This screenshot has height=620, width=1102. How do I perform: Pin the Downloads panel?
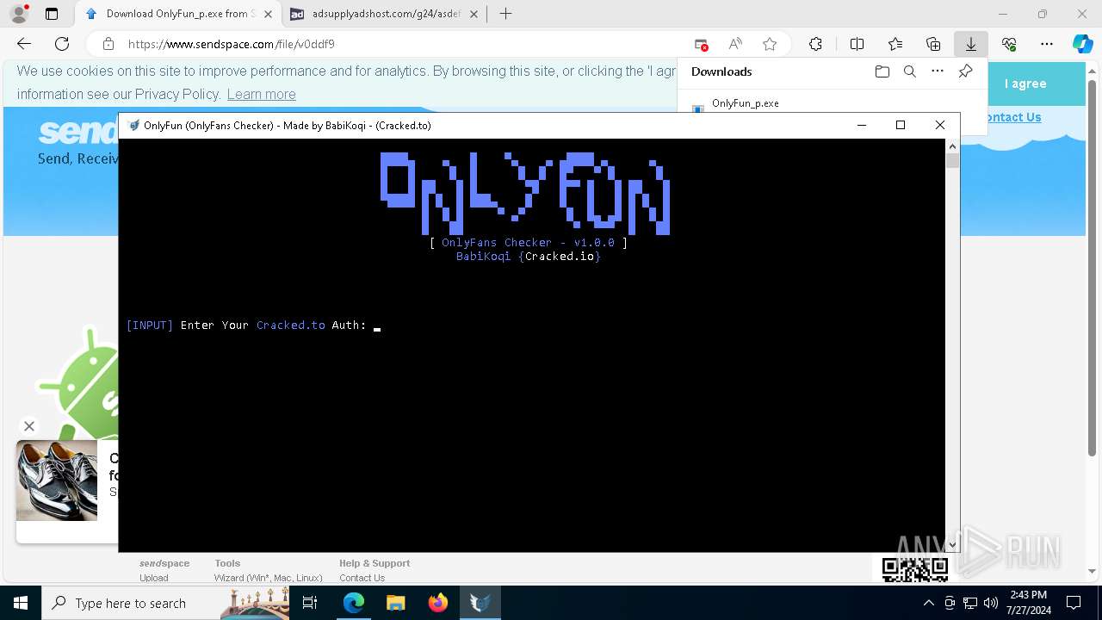coord(965,71)
